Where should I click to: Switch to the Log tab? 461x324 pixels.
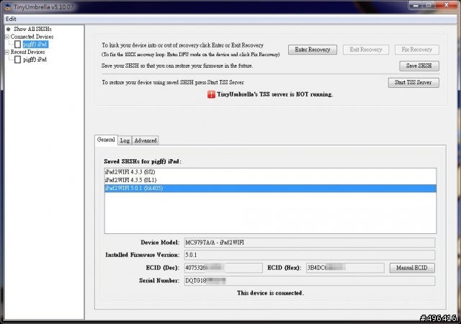pyautogui.click(x=125, y=140)
